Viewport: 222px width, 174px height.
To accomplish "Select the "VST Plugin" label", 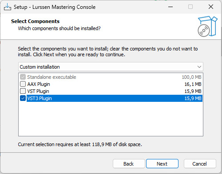I will coord(38,91).
